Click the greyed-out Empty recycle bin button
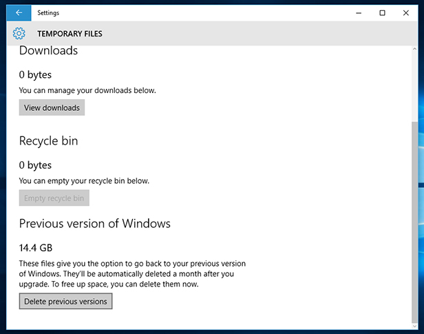 click(54, 198)
